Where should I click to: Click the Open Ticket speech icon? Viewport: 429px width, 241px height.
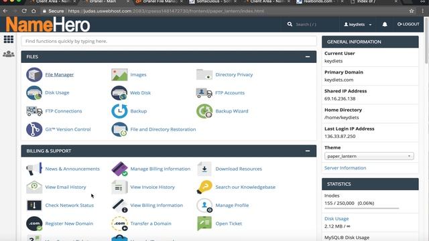pos(204,224)
